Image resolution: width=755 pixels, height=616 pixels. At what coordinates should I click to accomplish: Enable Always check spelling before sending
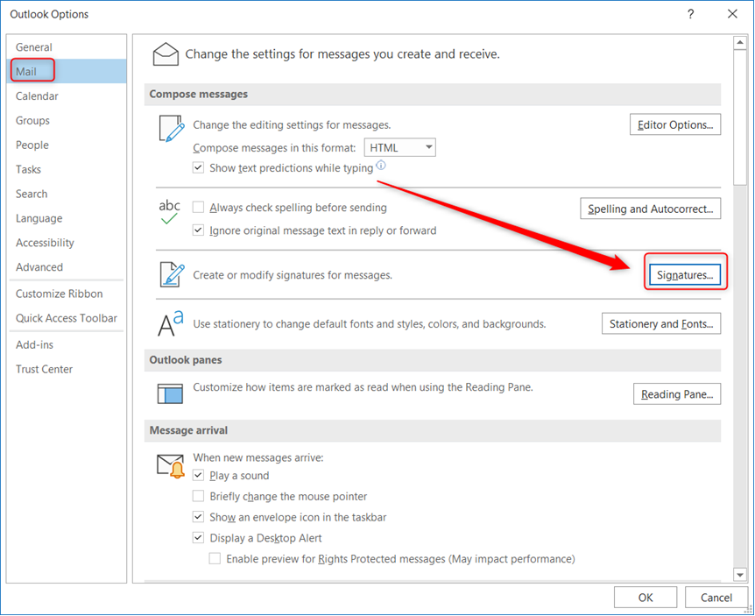click(198, 207)
